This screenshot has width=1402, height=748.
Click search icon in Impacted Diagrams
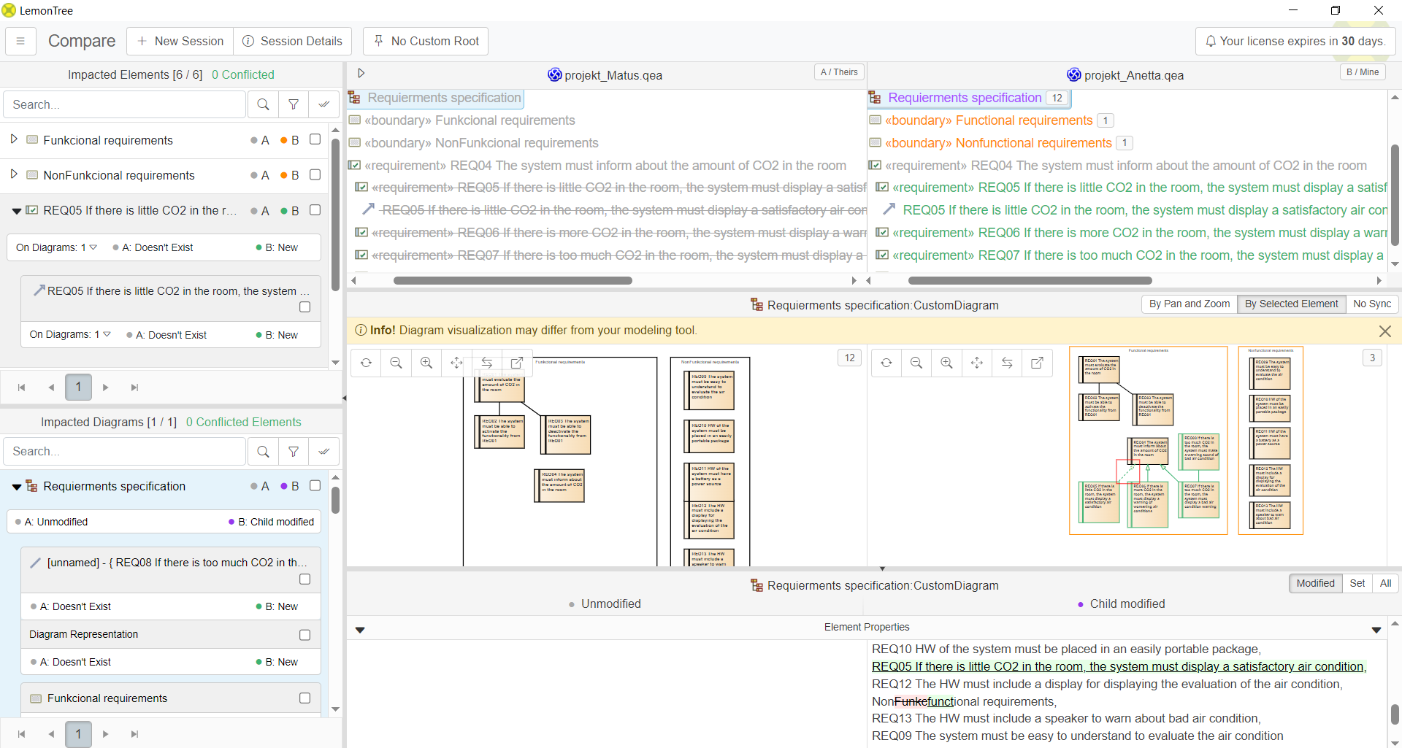pyautogui.click(x=263, y=452)
